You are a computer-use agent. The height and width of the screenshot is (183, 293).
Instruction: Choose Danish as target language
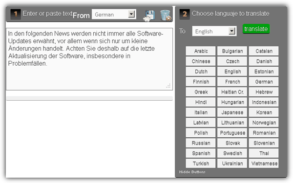click(x=264, y=61)
